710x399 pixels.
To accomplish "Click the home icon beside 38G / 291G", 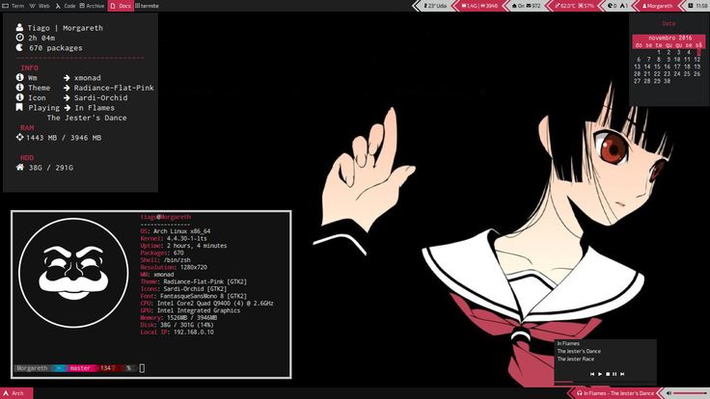I will [x=19, y=167].
